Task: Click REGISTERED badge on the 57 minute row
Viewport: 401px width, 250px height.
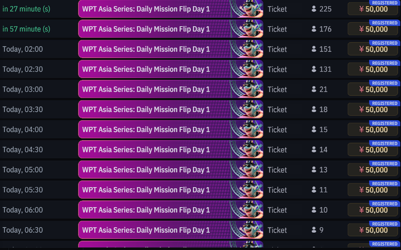Action: pyautogui.click(x=384, y=23)
